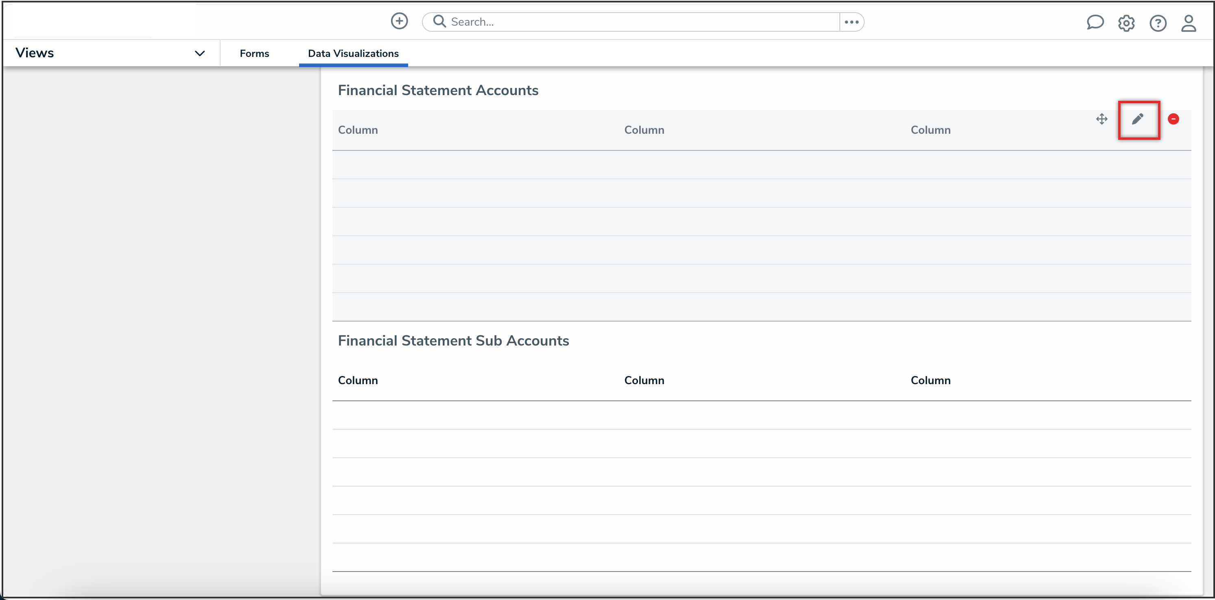The width and height of the screenshot is (1215, 600).
Task: Click the help question mark icon
Action: point(1158,23)
